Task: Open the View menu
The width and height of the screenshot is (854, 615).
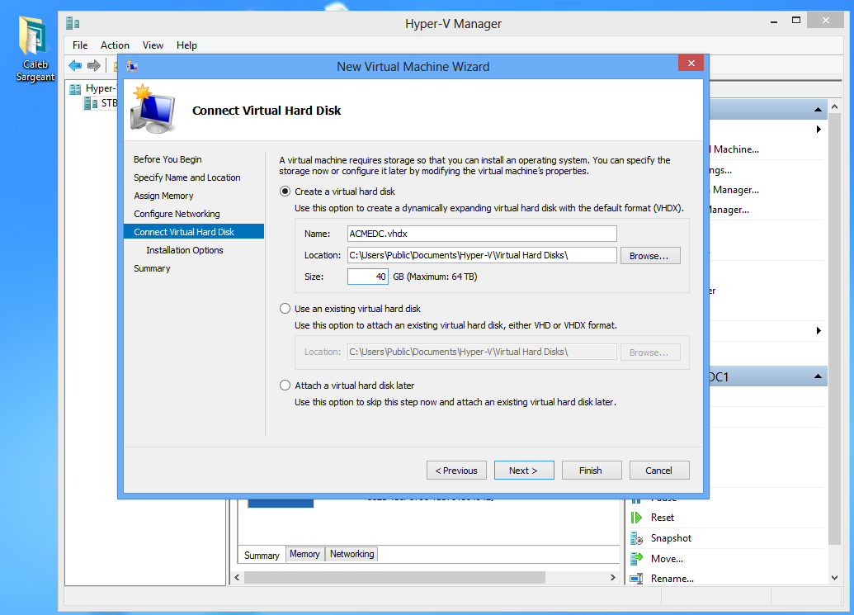Action: pos(153,45)
